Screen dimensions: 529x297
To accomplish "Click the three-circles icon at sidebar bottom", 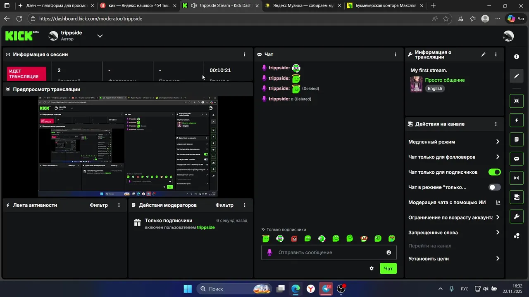I will coord(517,236).
